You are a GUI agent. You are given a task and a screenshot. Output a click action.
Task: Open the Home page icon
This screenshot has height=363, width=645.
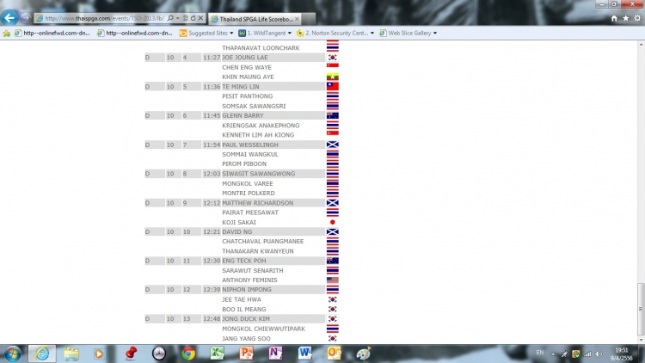[614, 18]
